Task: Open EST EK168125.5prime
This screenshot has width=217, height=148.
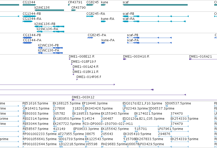Action: 54,106
